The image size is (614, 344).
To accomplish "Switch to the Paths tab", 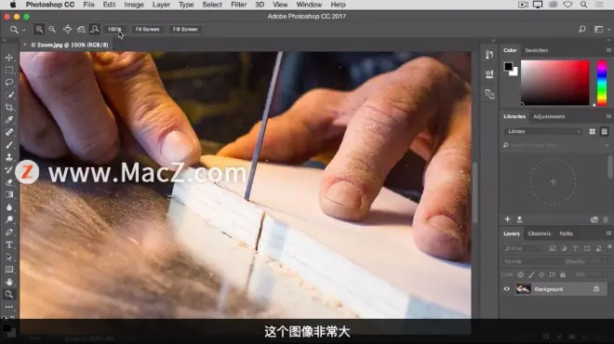I will click(566, 233).
